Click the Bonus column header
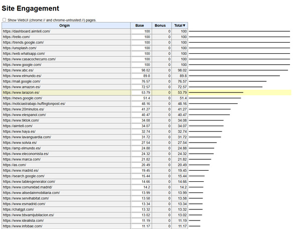The height and width of the screenshot is (229, 301). (x=161, y=25)
